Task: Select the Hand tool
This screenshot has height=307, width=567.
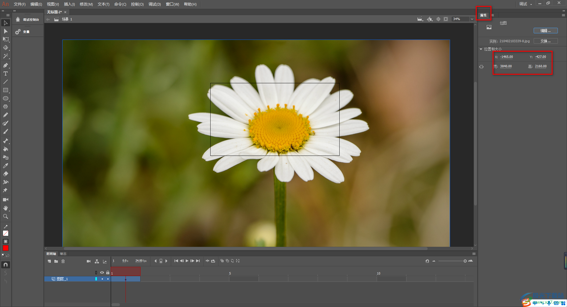Action: pyautogui.click(x=6, y=208)
